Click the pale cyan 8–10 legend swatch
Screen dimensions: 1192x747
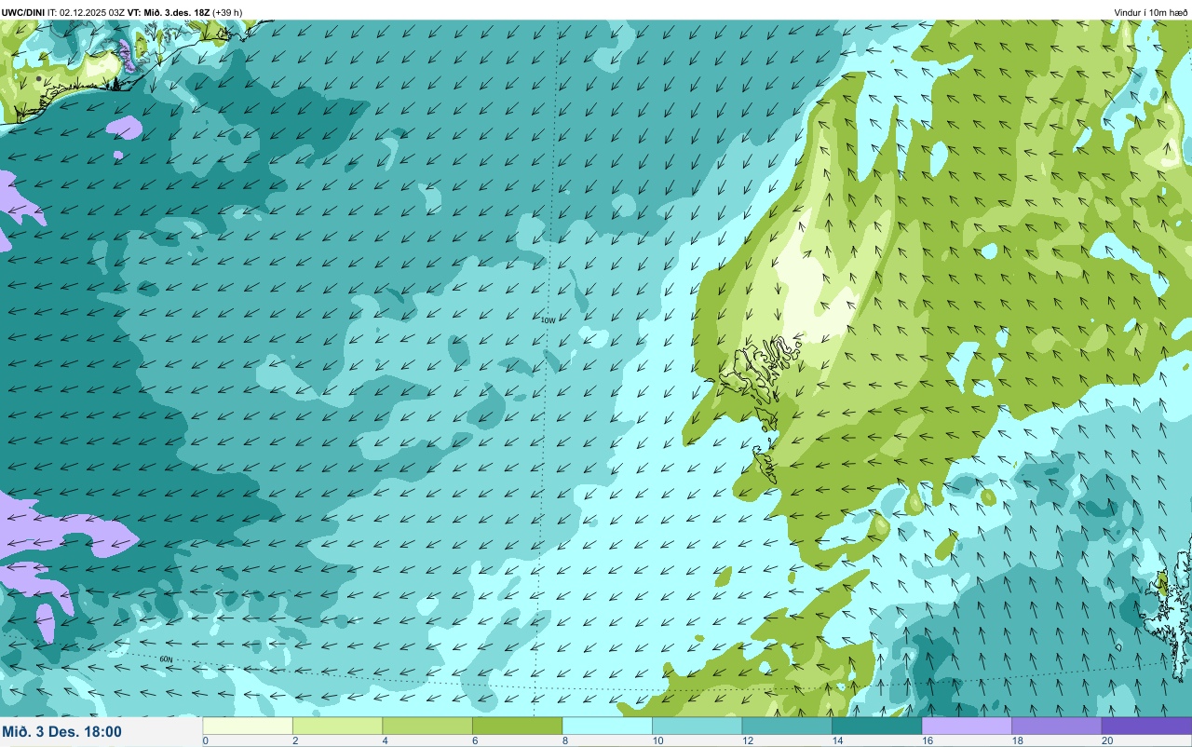(x=607, y=726)
